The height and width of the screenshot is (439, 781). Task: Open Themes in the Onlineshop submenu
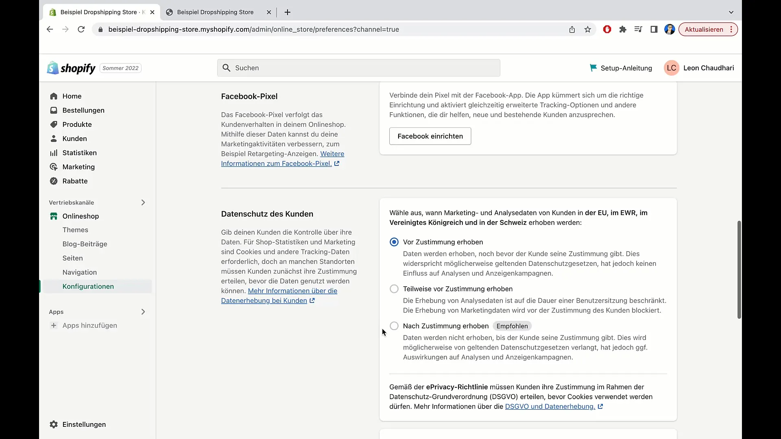75,230
